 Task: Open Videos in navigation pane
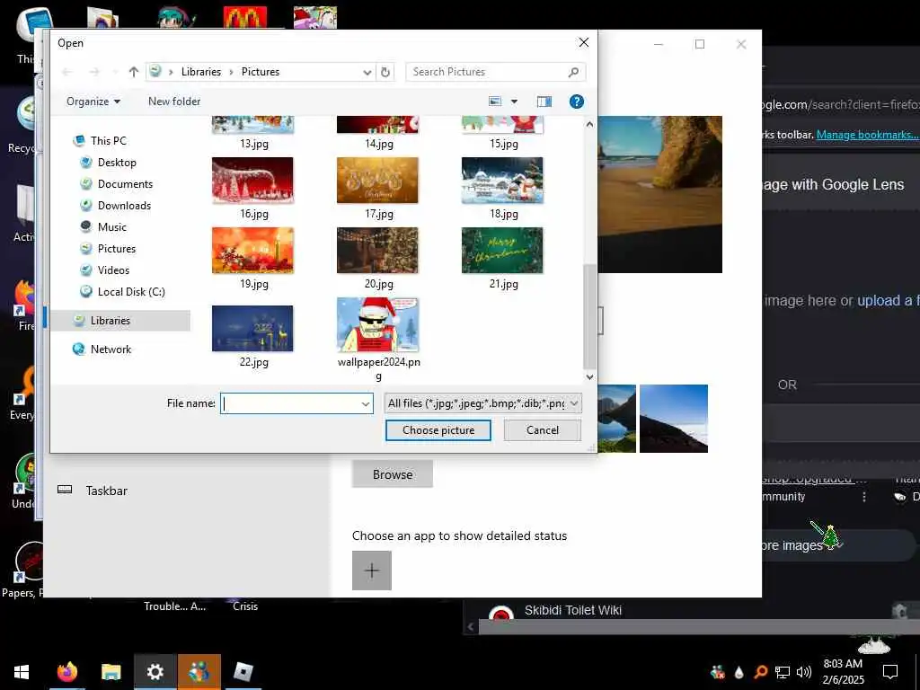pos(113,270)
